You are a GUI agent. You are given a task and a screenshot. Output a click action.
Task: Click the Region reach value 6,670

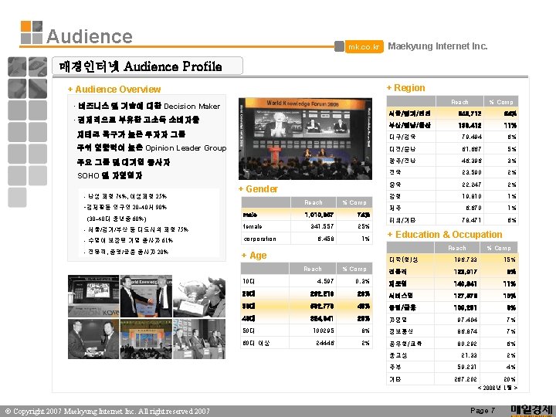pyautogui.click(x=473, y=208)
